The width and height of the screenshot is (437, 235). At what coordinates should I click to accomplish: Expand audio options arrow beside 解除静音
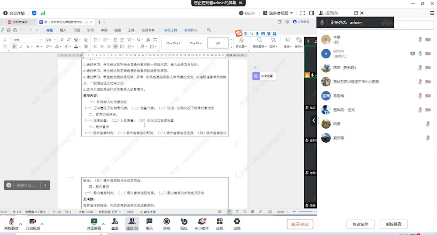point(21,224)
